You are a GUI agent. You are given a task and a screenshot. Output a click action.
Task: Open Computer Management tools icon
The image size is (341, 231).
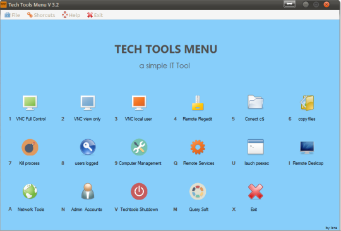coord(139,147)
